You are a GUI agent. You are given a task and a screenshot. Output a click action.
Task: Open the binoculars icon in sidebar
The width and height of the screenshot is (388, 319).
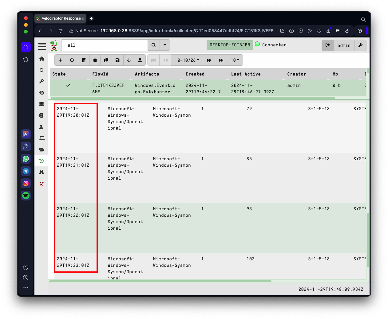point(42,172)
